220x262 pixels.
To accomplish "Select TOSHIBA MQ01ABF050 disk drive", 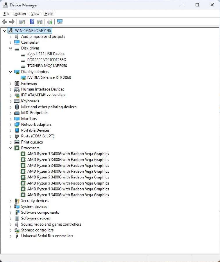I will 47,66.
